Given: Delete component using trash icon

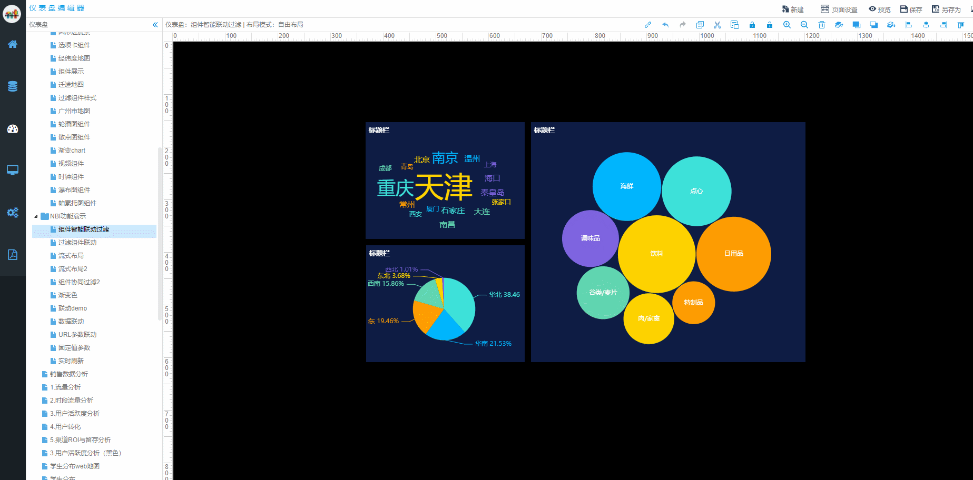Looking at the screenshot, I should (x=822, y=25).
